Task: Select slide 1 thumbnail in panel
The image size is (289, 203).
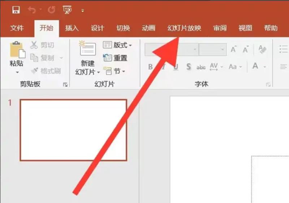Action: click(73, 130)
